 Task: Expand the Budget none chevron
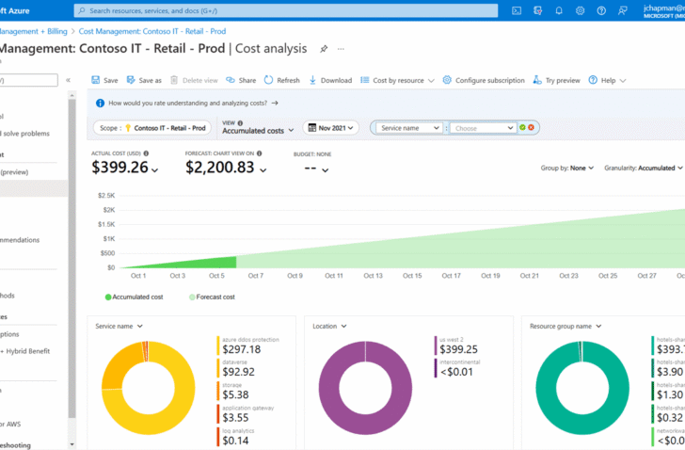click(x=325, y=170)
